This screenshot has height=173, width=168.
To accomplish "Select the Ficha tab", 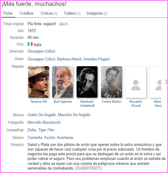I will click(8, 13).
